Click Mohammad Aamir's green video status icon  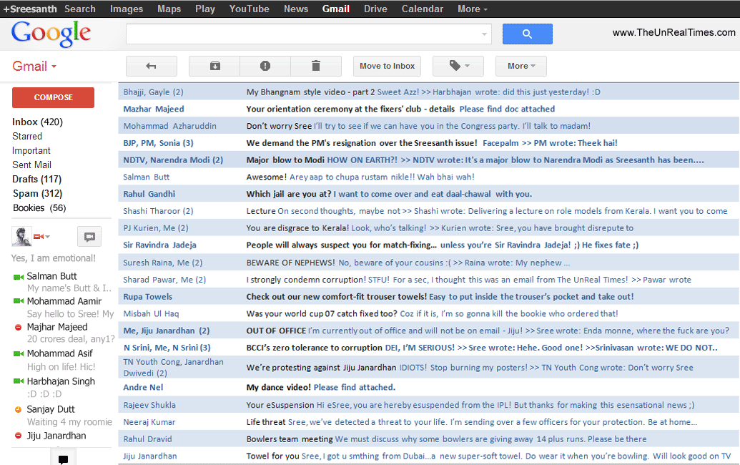(19, 301)
